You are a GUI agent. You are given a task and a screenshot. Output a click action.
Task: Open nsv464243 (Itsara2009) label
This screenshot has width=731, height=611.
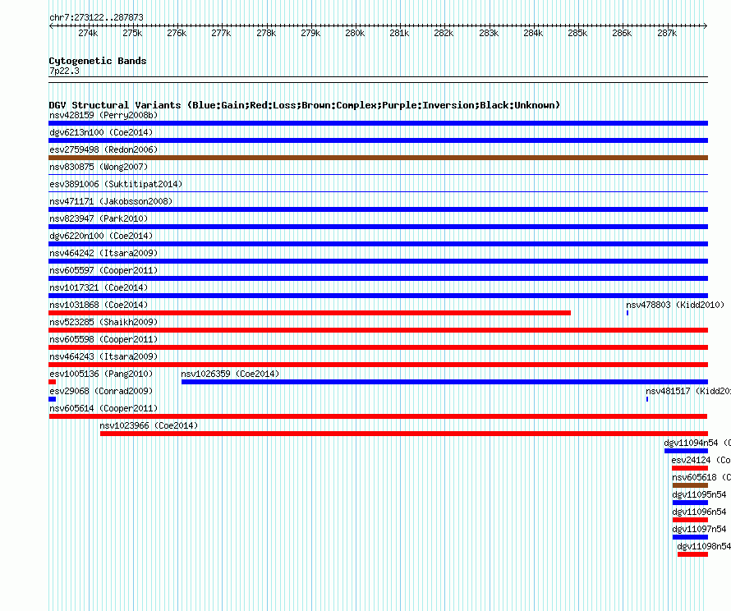[103, 356]
